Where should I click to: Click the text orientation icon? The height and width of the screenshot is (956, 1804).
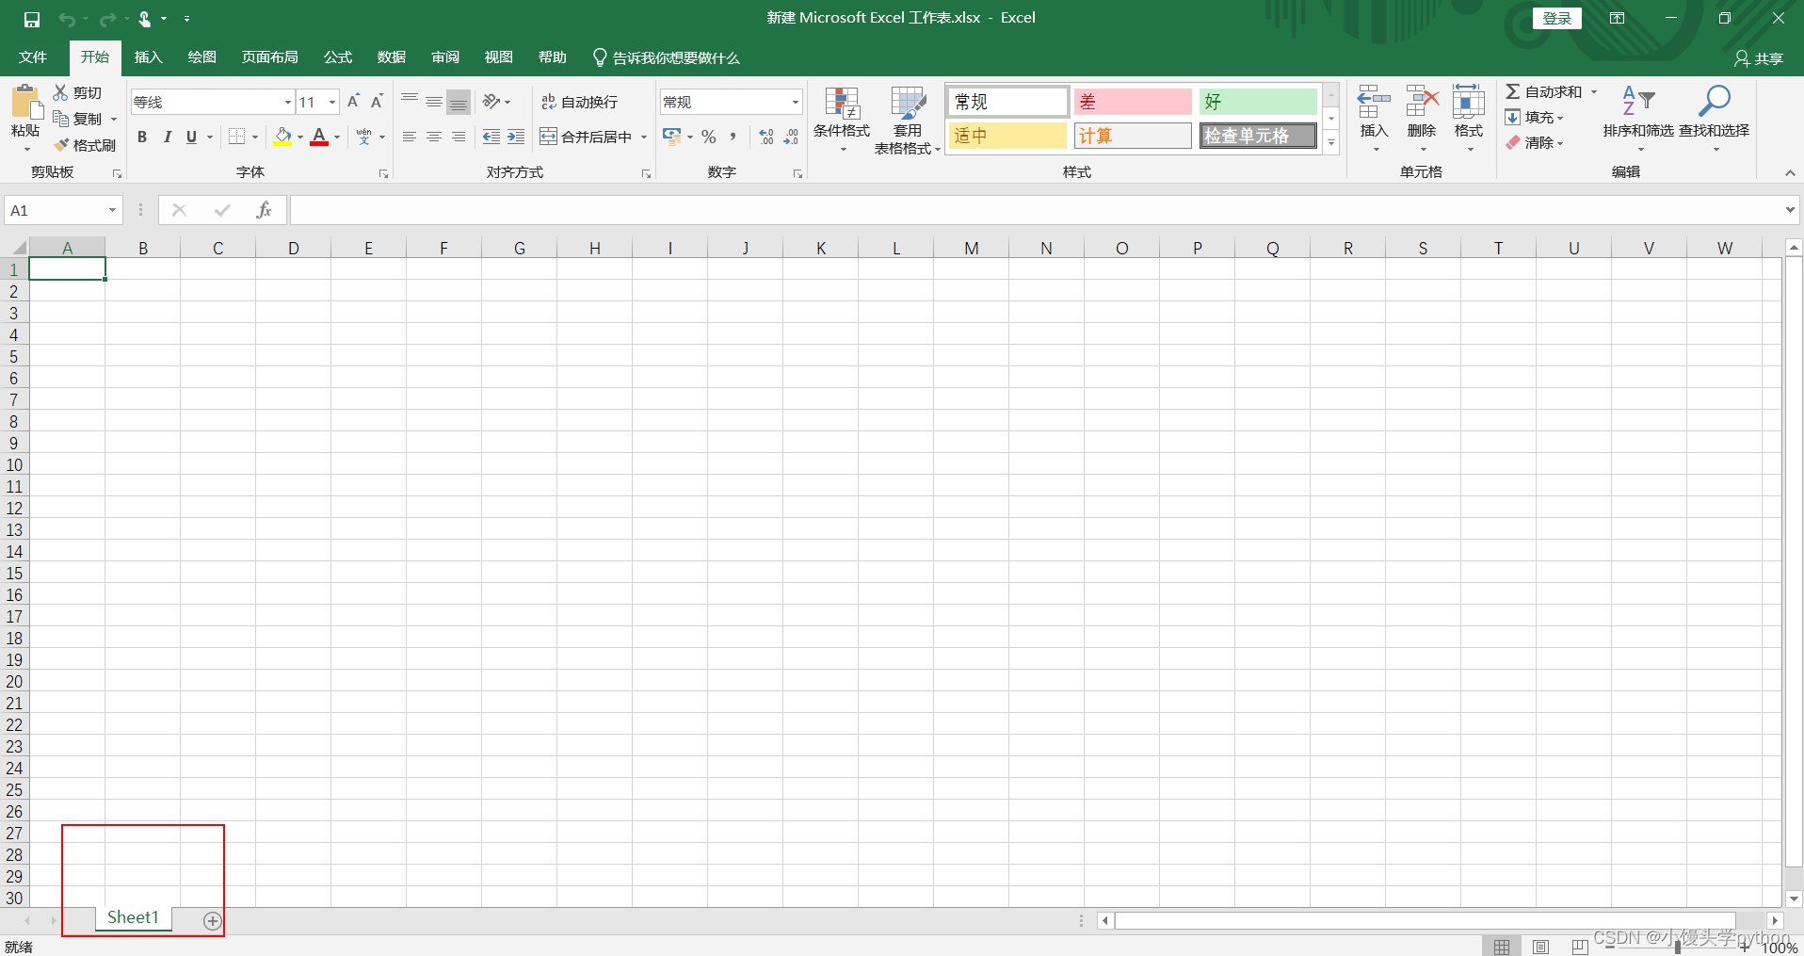[491, 101]
